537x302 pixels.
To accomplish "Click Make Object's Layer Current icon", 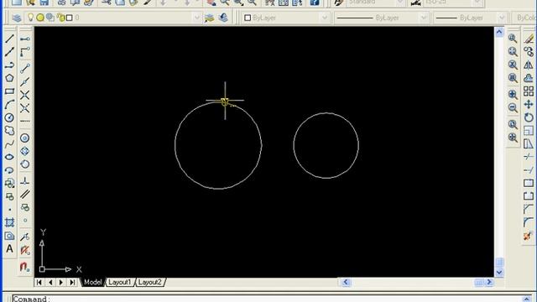I will (x=209, y=18).
